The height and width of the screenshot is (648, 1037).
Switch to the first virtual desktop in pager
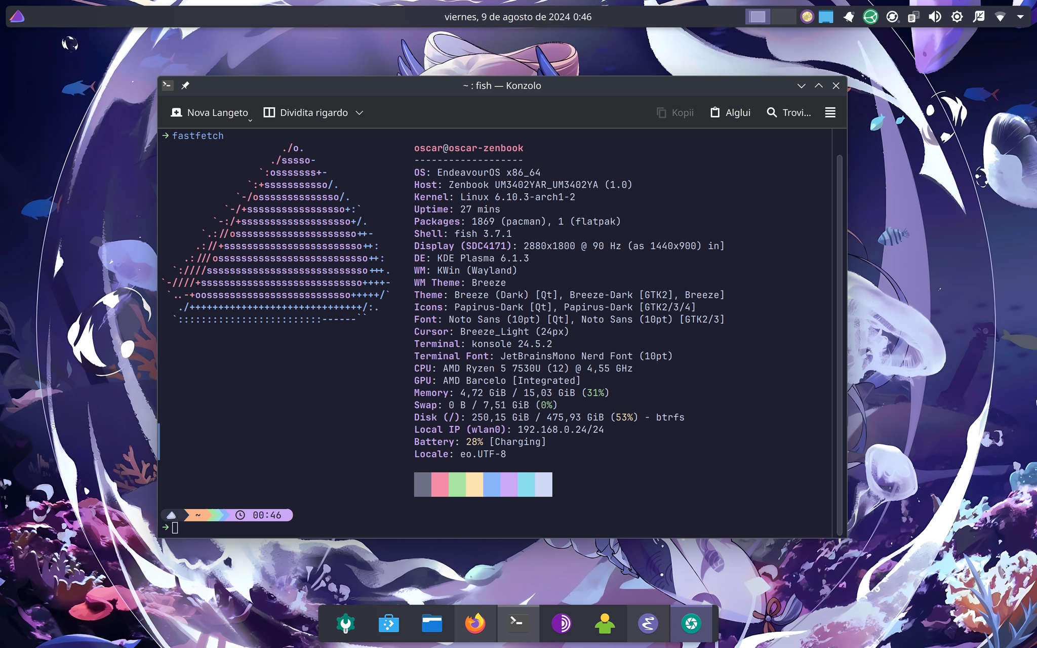[x=757, y=17]
